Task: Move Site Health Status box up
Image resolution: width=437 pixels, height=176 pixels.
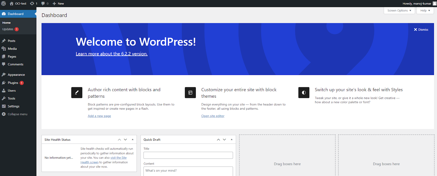Action: tap(119, 140)
